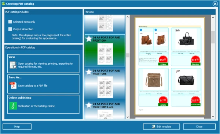This screenshot has width=220, height=134.
Task: Choose Save As to save catalog PDF
Action: click(43, 84)
